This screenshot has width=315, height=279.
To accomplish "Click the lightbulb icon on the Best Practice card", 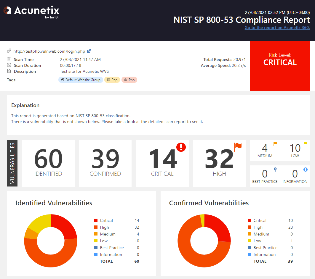I will pos(275,170).
